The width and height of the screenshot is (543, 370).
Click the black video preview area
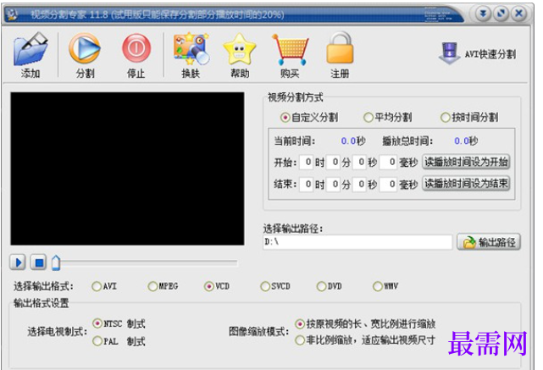(x=127, y=168)
